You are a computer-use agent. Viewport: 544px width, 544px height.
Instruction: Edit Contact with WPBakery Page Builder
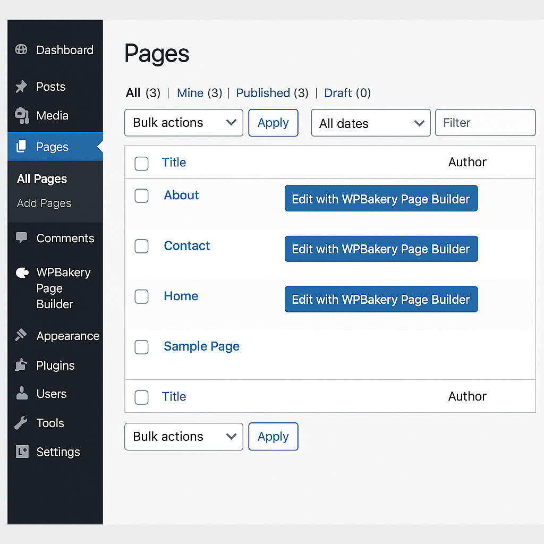click(381, 249)
